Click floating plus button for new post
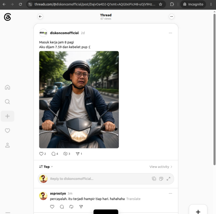The width and height of the screenshot is (216, 214). tap(198, 210)
